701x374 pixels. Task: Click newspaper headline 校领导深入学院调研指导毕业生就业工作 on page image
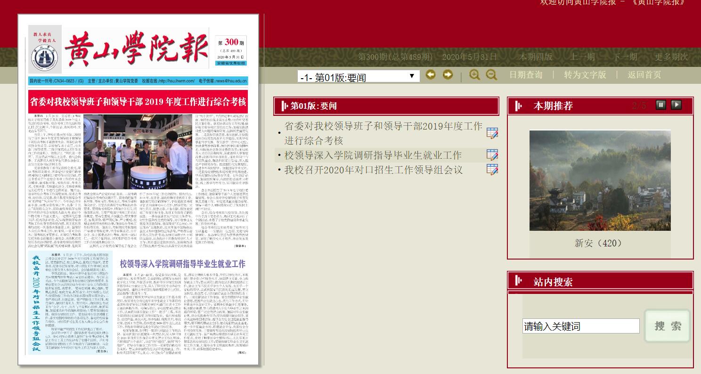click(x=183, y=264)
